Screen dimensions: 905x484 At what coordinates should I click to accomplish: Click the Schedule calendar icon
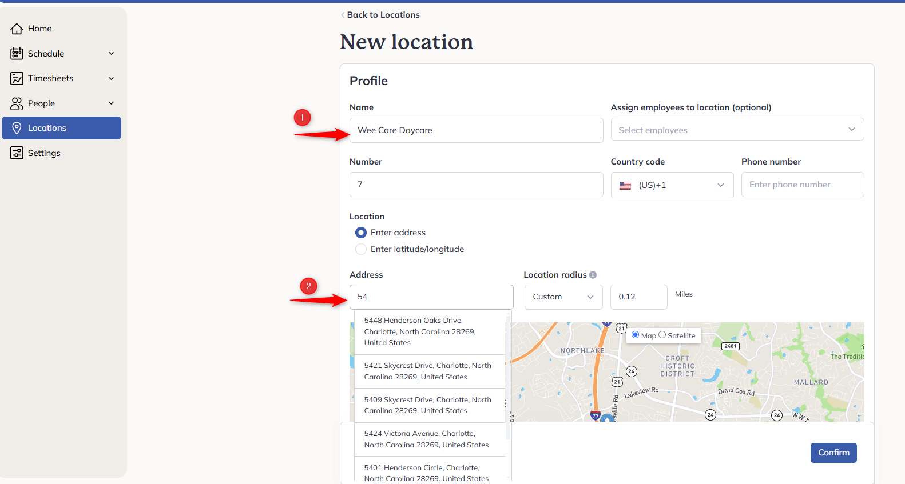pos(17,53)
